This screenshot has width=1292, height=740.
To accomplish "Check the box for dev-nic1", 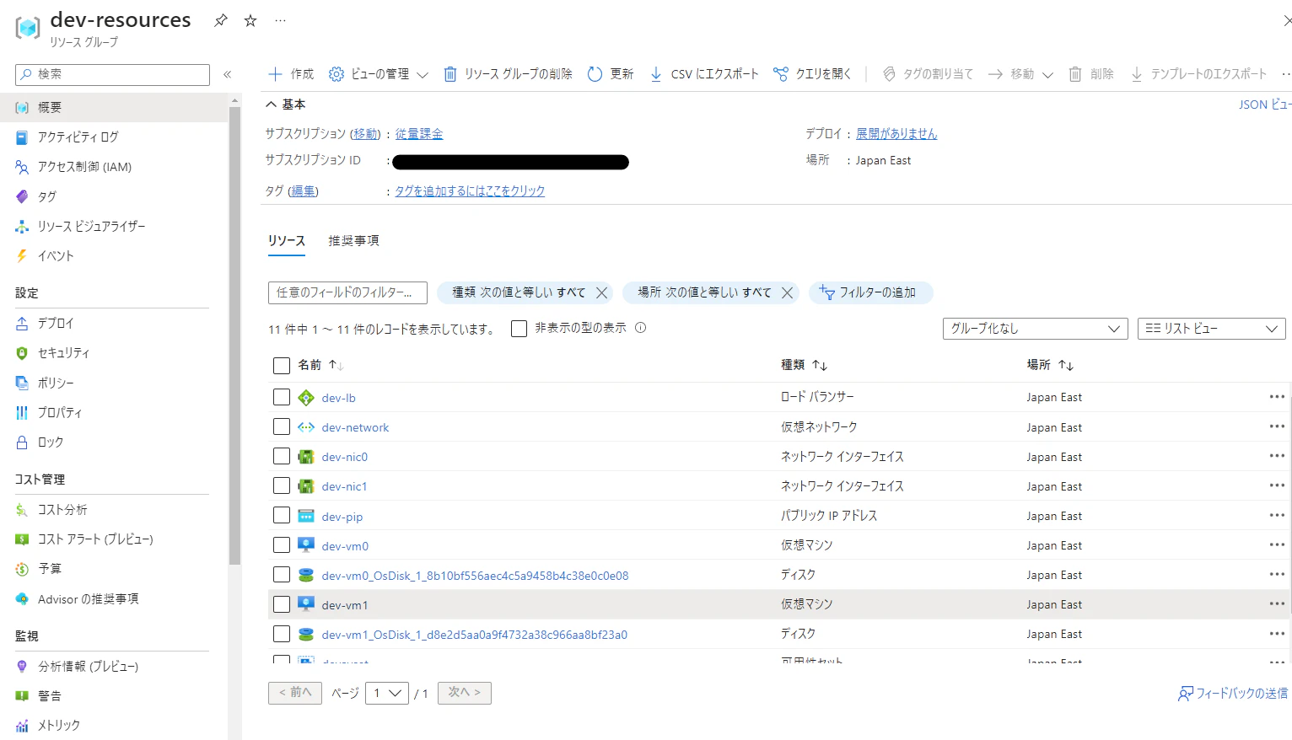I will 282,485.
